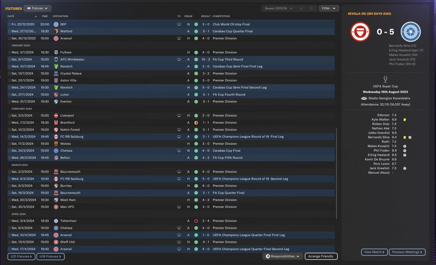Click the Liverpool club badge

pyautogui.click(x=56, y=116)
